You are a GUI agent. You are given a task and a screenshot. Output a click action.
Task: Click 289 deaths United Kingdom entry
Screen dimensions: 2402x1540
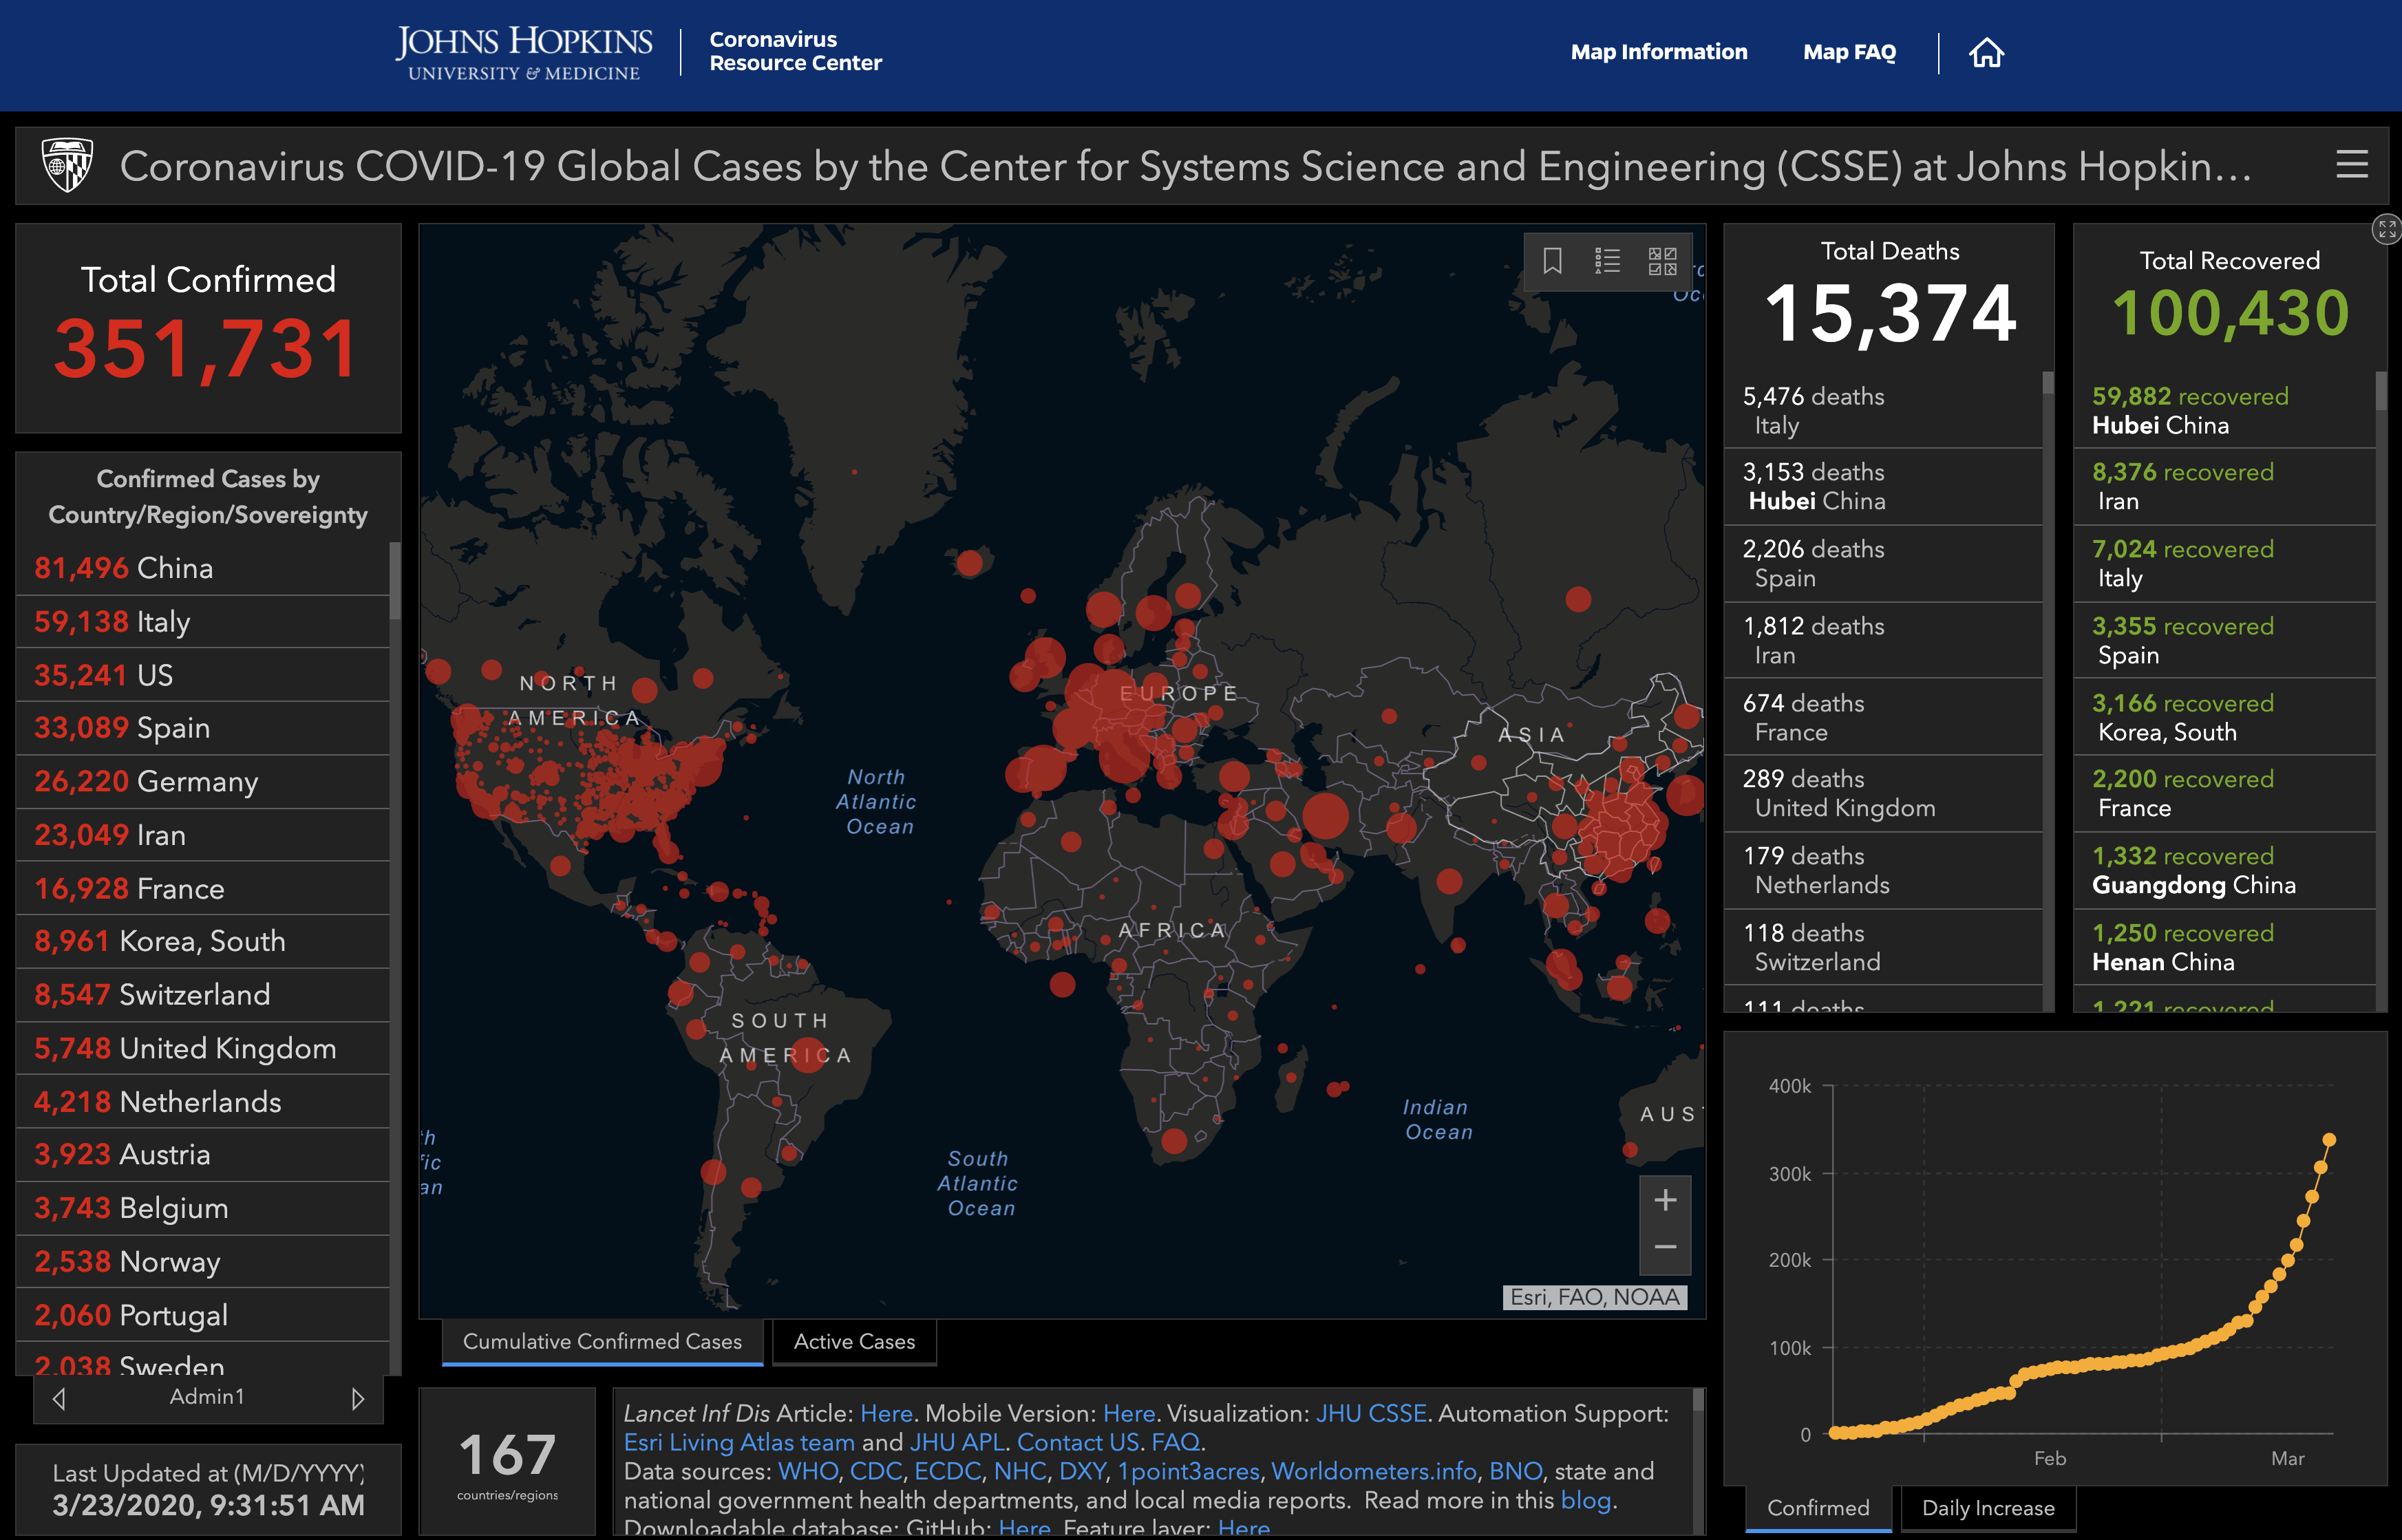1883,794
